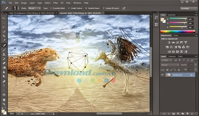Switch to the Channels tab
The height and width of the screenshot is (116, 199).
(x=172, y=56)
